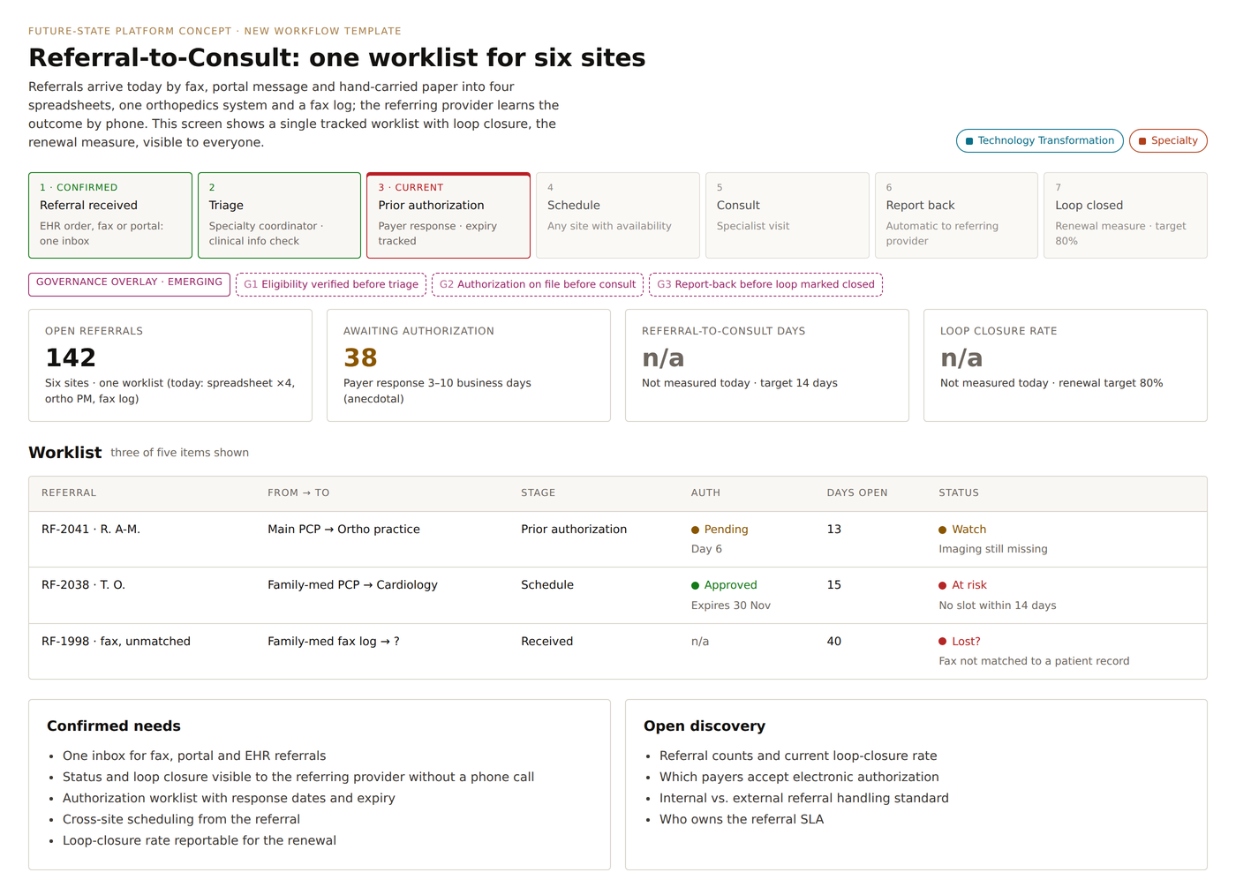This screenshot has width=1236, height=895.
Task: Select step 1 Referral received card
Action: [110, 215]
